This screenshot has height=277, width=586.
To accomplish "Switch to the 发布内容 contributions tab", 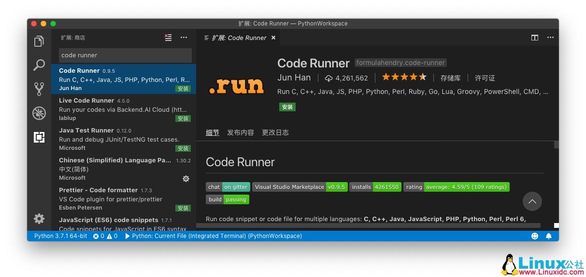I will pyautogui.click(x=241, y=132).
